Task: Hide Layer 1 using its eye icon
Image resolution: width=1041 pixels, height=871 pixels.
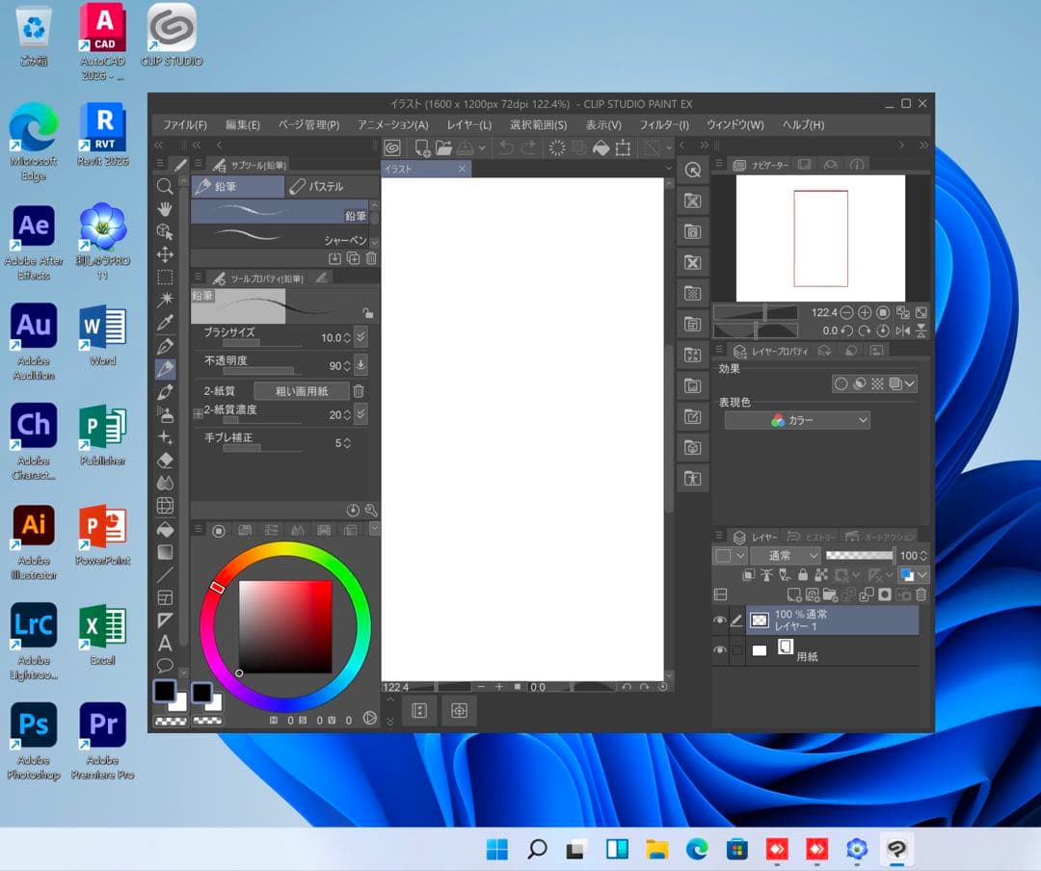Action: pyautogui.click(x=719, y=621)
